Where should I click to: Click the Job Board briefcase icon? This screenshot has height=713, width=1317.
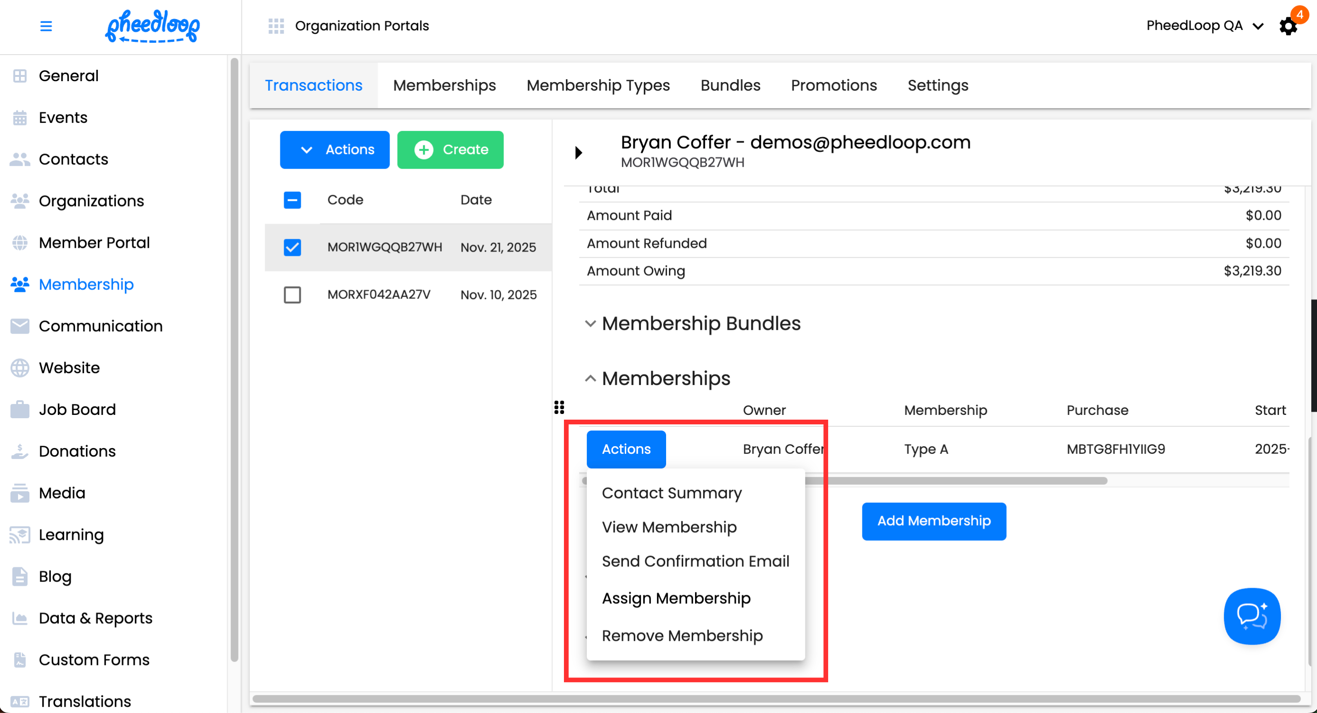[19, 409]
